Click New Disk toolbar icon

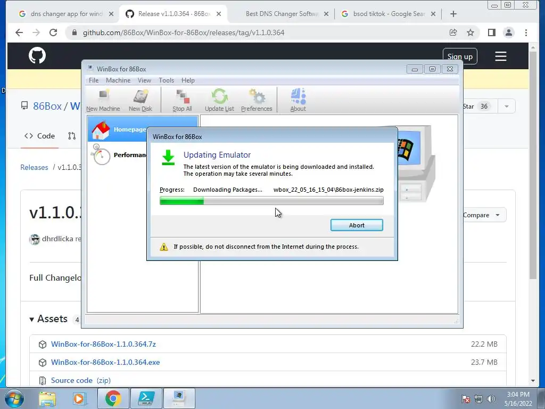coord(141,100)
